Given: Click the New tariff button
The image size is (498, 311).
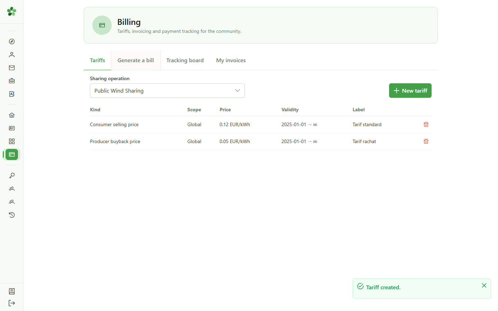Looking at the screenshot, I should pyautogui.click(x=410, y=91).
